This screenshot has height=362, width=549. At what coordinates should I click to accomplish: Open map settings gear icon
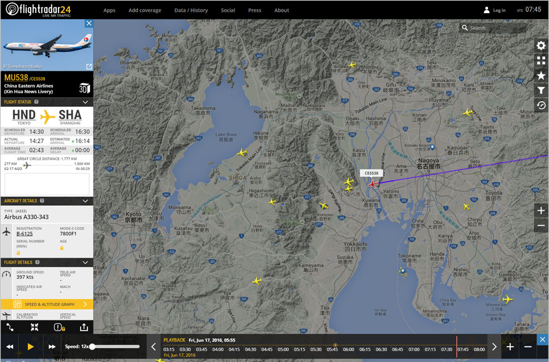[x=541, y=45]
